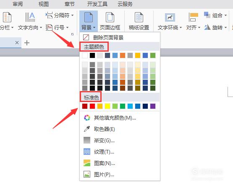233x191 pixels.
Task: Click the 对齐 align icon
Action: coord(193,17)
